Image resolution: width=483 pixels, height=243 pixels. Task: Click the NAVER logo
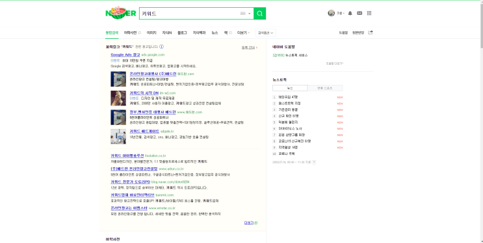pos(120,13)
